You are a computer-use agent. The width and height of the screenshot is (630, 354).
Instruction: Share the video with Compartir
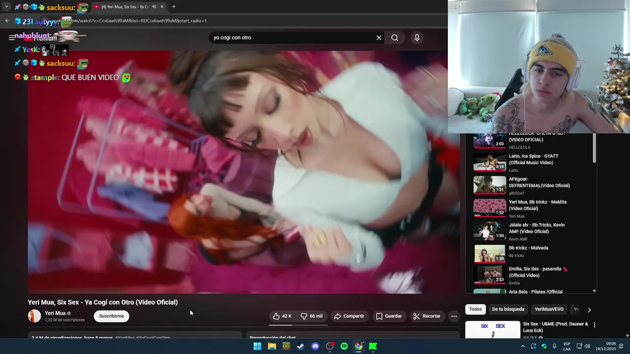pyautogui.click(x=349, y=316)
